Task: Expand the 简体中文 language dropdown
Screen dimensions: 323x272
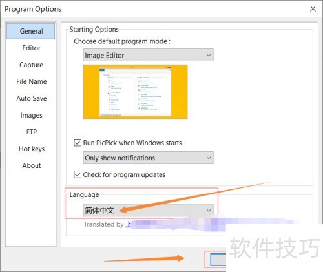Action: pos(149,210)
